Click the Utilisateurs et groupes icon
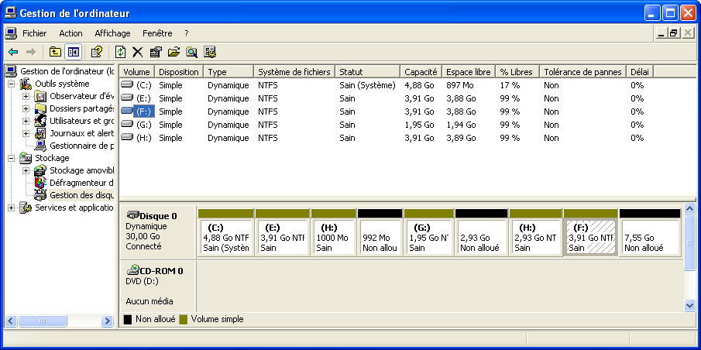This screenshot has height=350, width=701. click(41, 121)
